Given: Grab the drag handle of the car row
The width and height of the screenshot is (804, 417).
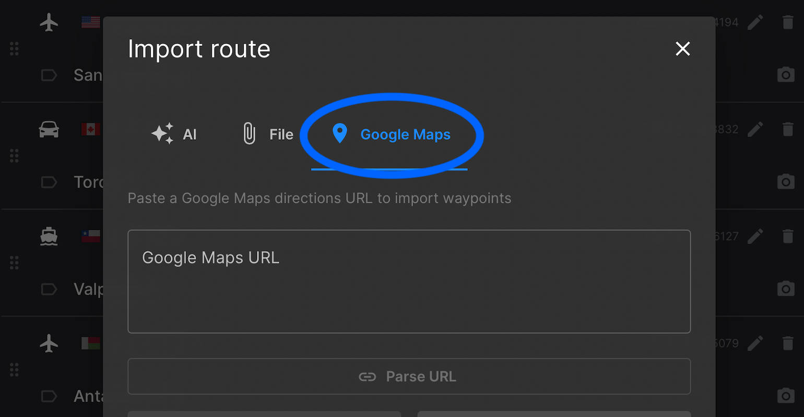Looking at the screenshot, I should [x=14, y=156].
